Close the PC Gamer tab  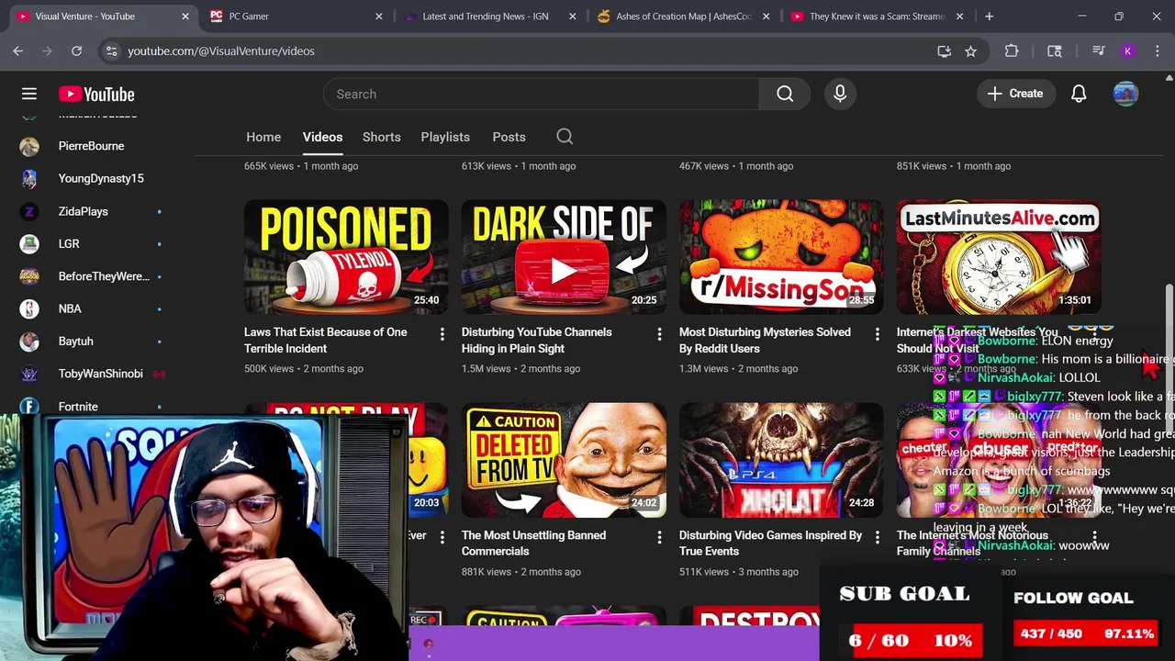379,17
